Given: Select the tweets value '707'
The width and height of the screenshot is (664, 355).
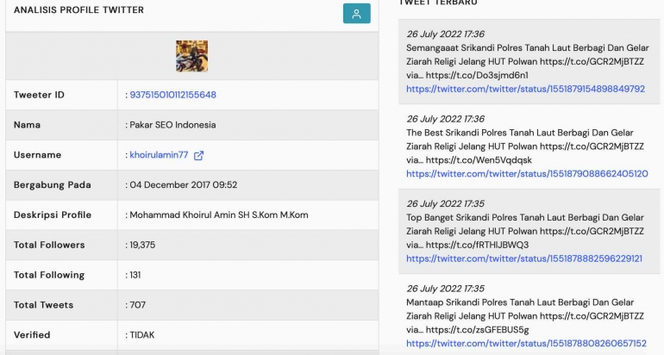Looking at the screenshot, I should [x=138, y=305].
